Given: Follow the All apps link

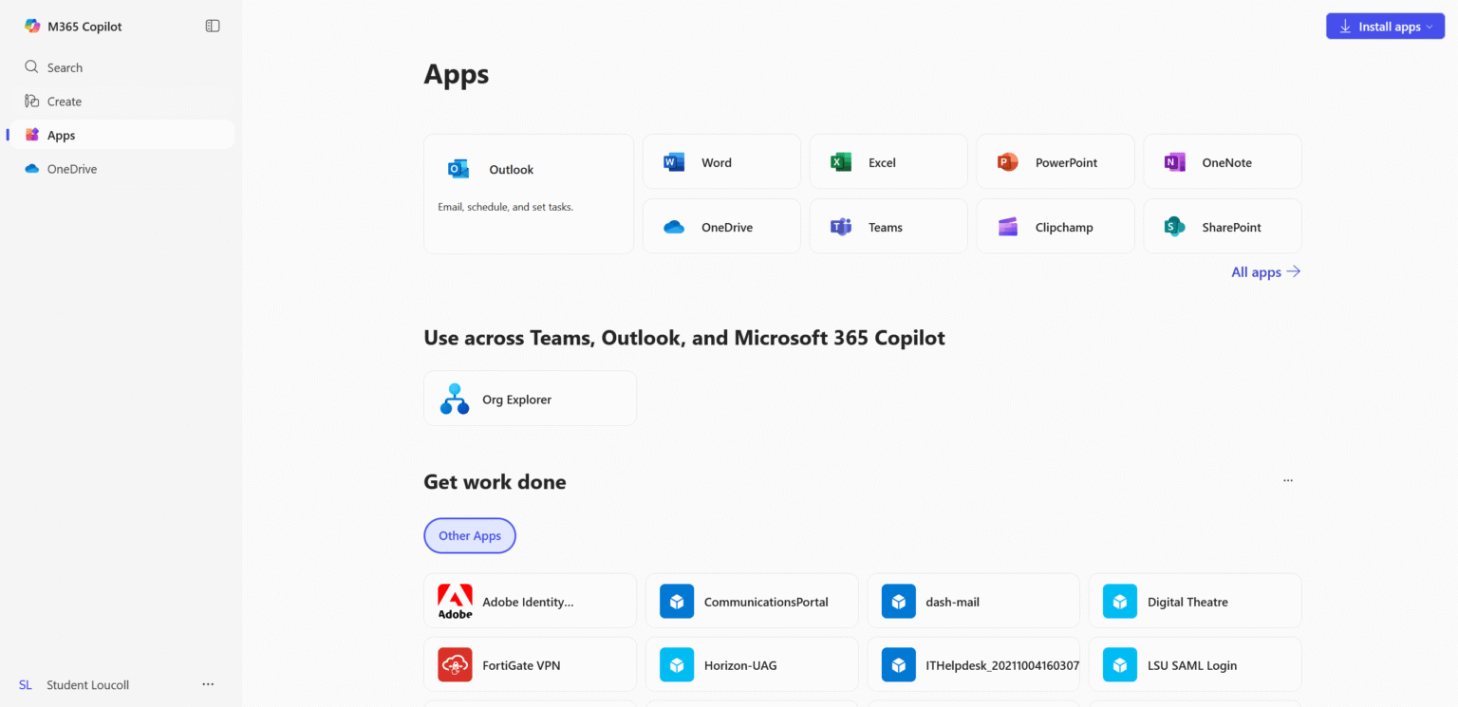Looking at the screenshot, I should tap(1264, 272).
